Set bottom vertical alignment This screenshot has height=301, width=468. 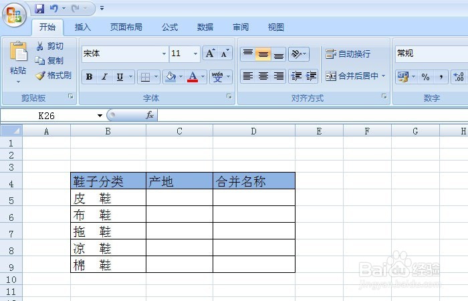tap(279, 54)
